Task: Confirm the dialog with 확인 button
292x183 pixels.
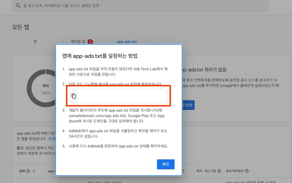Action: (x=165, y=164)
